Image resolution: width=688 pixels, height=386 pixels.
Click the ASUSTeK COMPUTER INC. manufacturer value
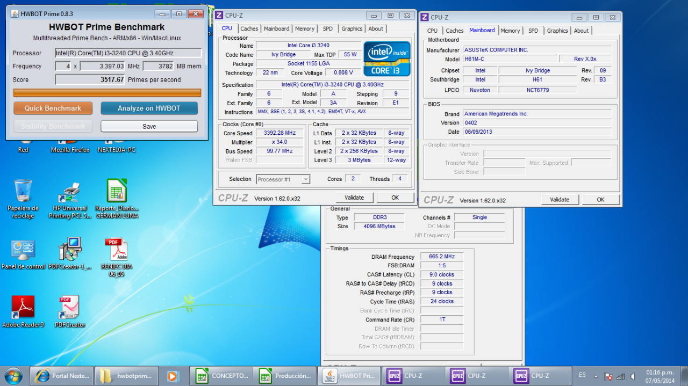click(x=536, y=50)
